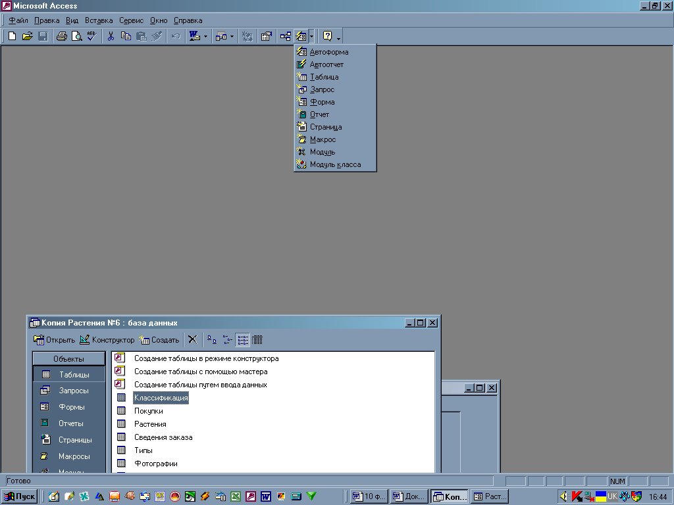
Task: Click Конструктор button in database window
Action: (x=107, y=340)
